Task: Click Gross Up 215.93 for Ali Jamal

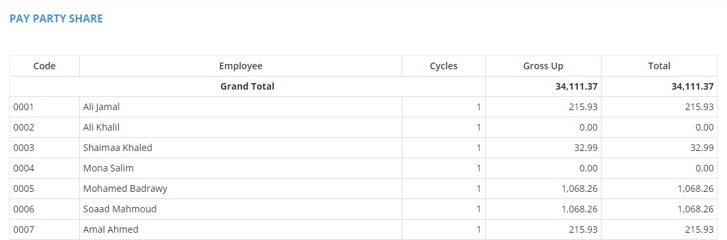Action: (x=583, y=107)
